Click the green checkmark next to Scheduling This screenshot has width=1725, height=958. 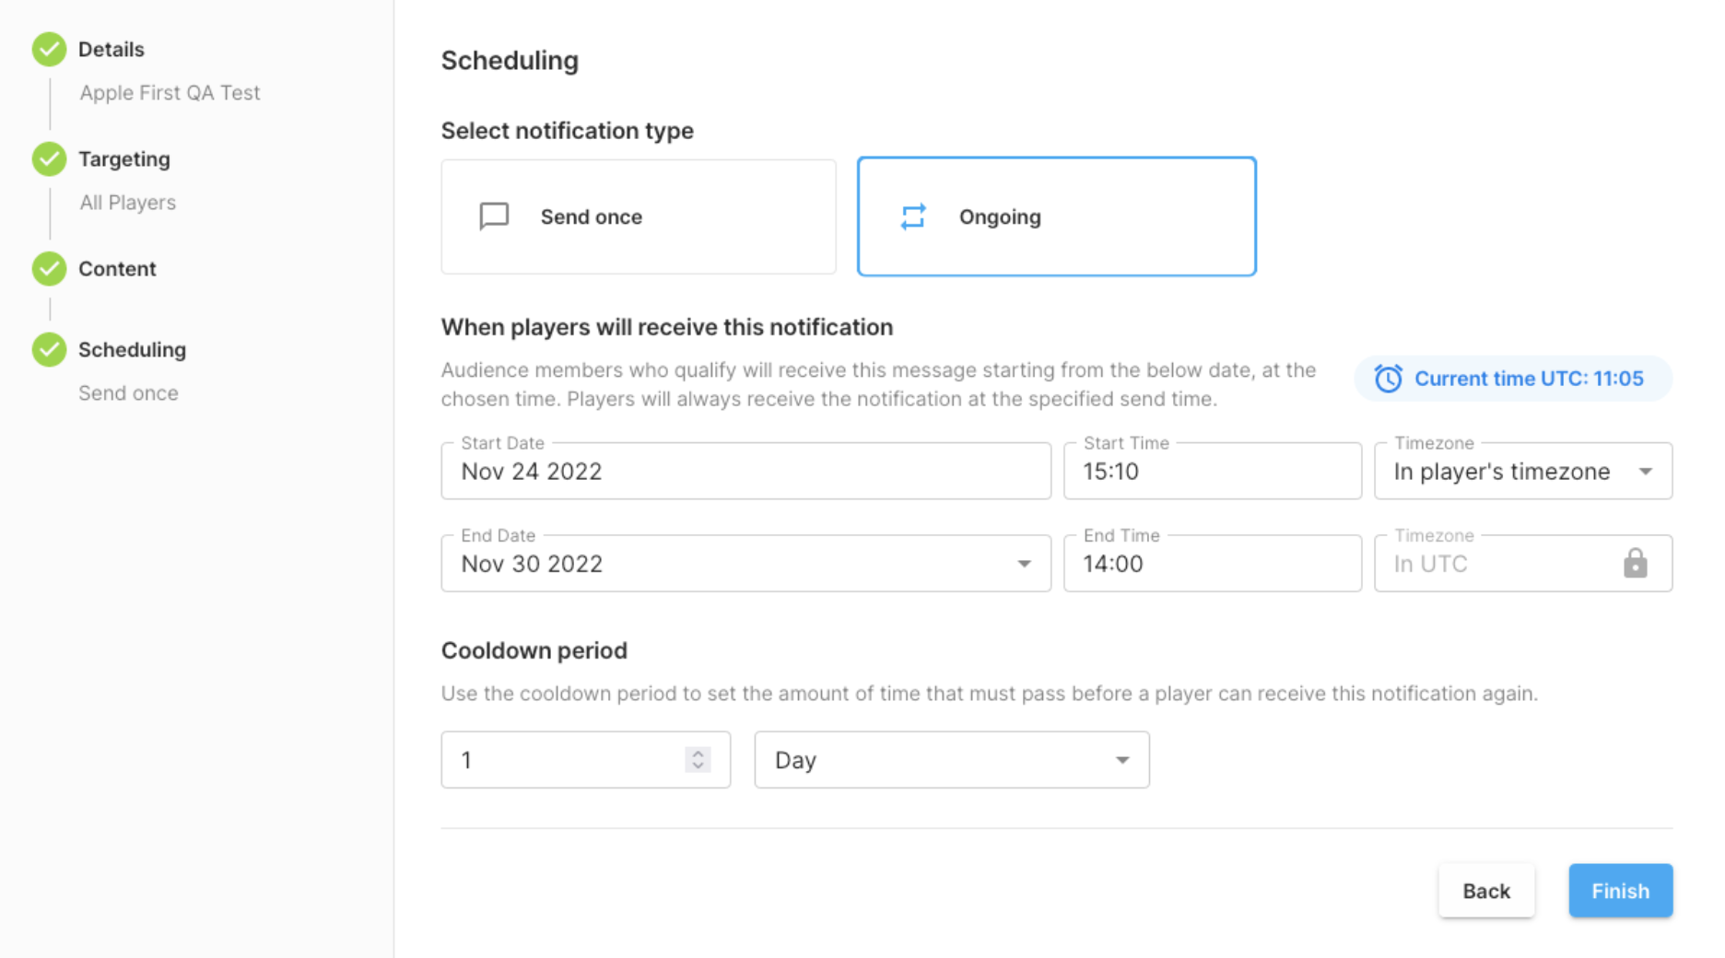(x=49, y=350)
